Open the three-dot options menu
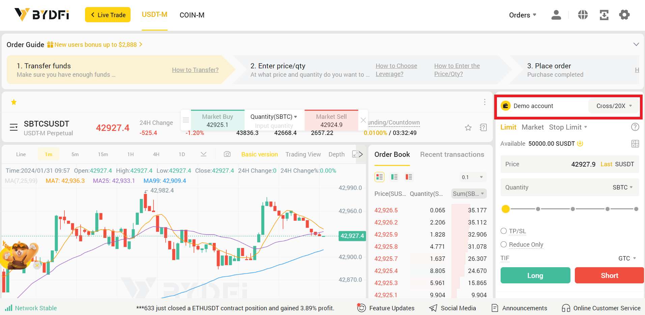 484,102
